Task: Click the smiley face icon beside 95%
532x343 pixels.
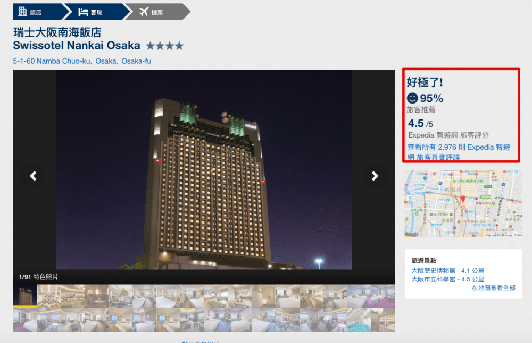Action: tap(412, 98)
